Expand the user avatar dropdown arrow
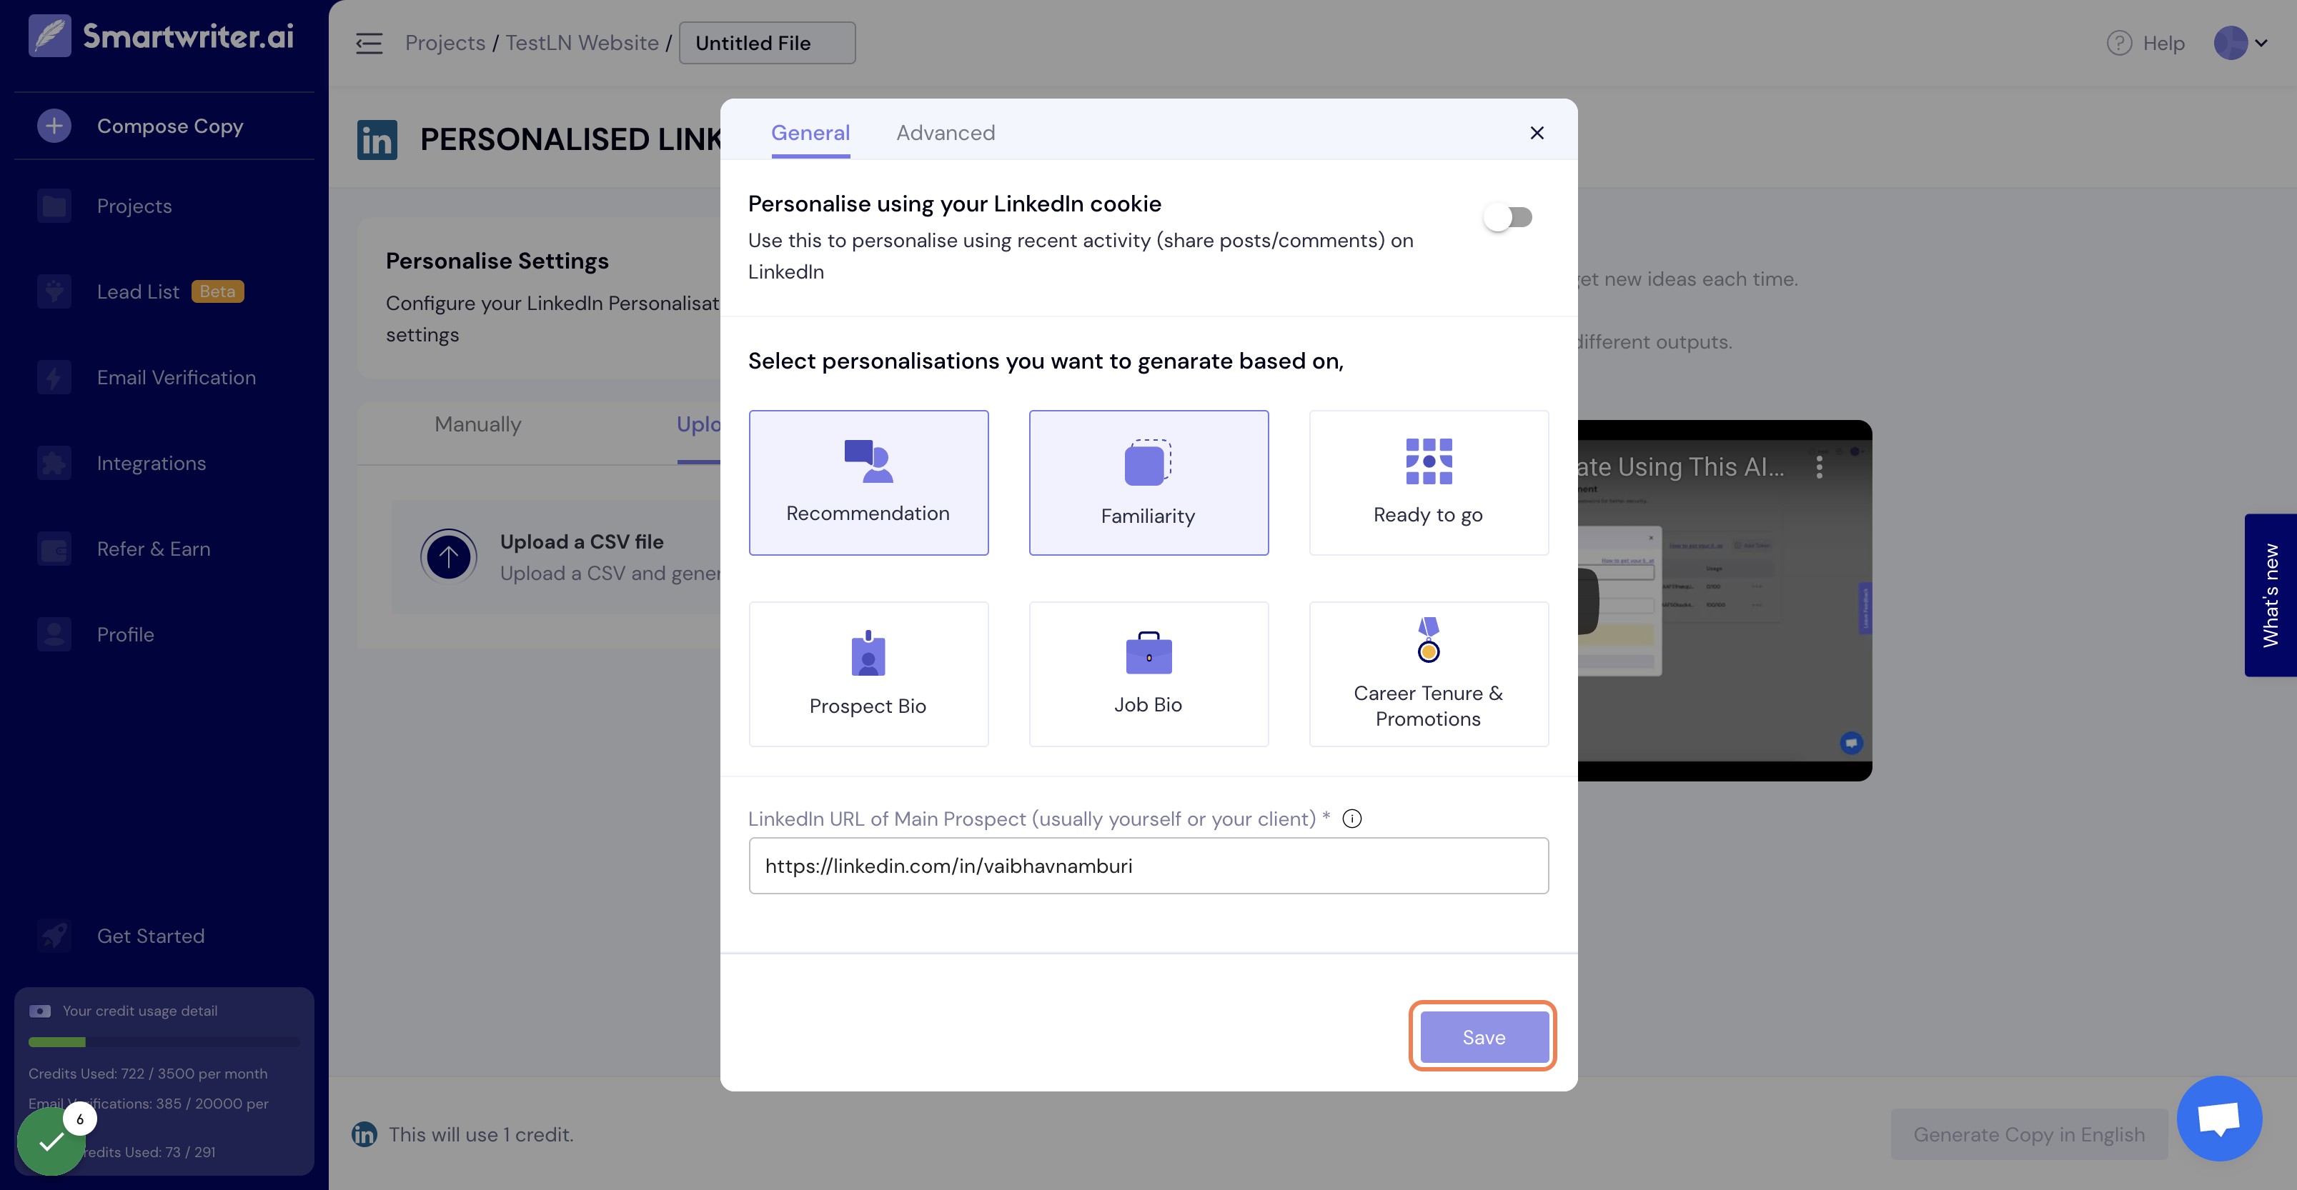 point(2261,43)
